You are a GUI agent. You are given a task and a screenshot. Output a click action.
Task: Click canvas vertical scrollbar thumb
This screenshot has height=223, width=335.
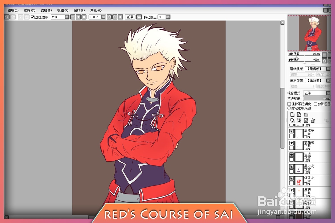point(282,118)
